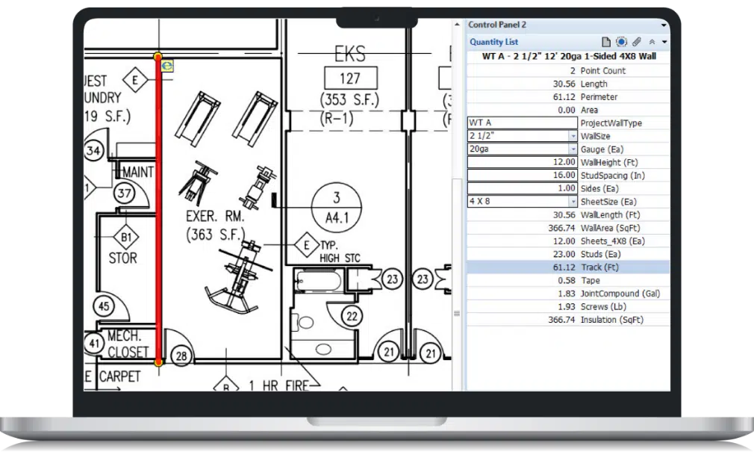Image resolution: width=754 pixels, height=452 pixels.
Task: Edit the WallHeight value field
Action: point(522,162)
